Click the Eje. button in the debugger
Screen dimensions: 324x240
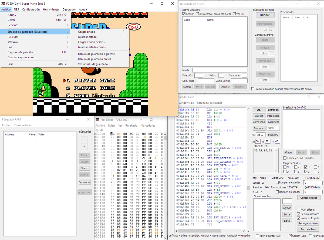(259, 110)
